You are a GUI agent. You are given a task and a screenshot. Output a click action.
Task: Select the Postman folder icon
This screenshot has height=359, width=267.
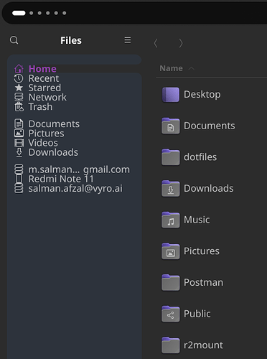171,283
